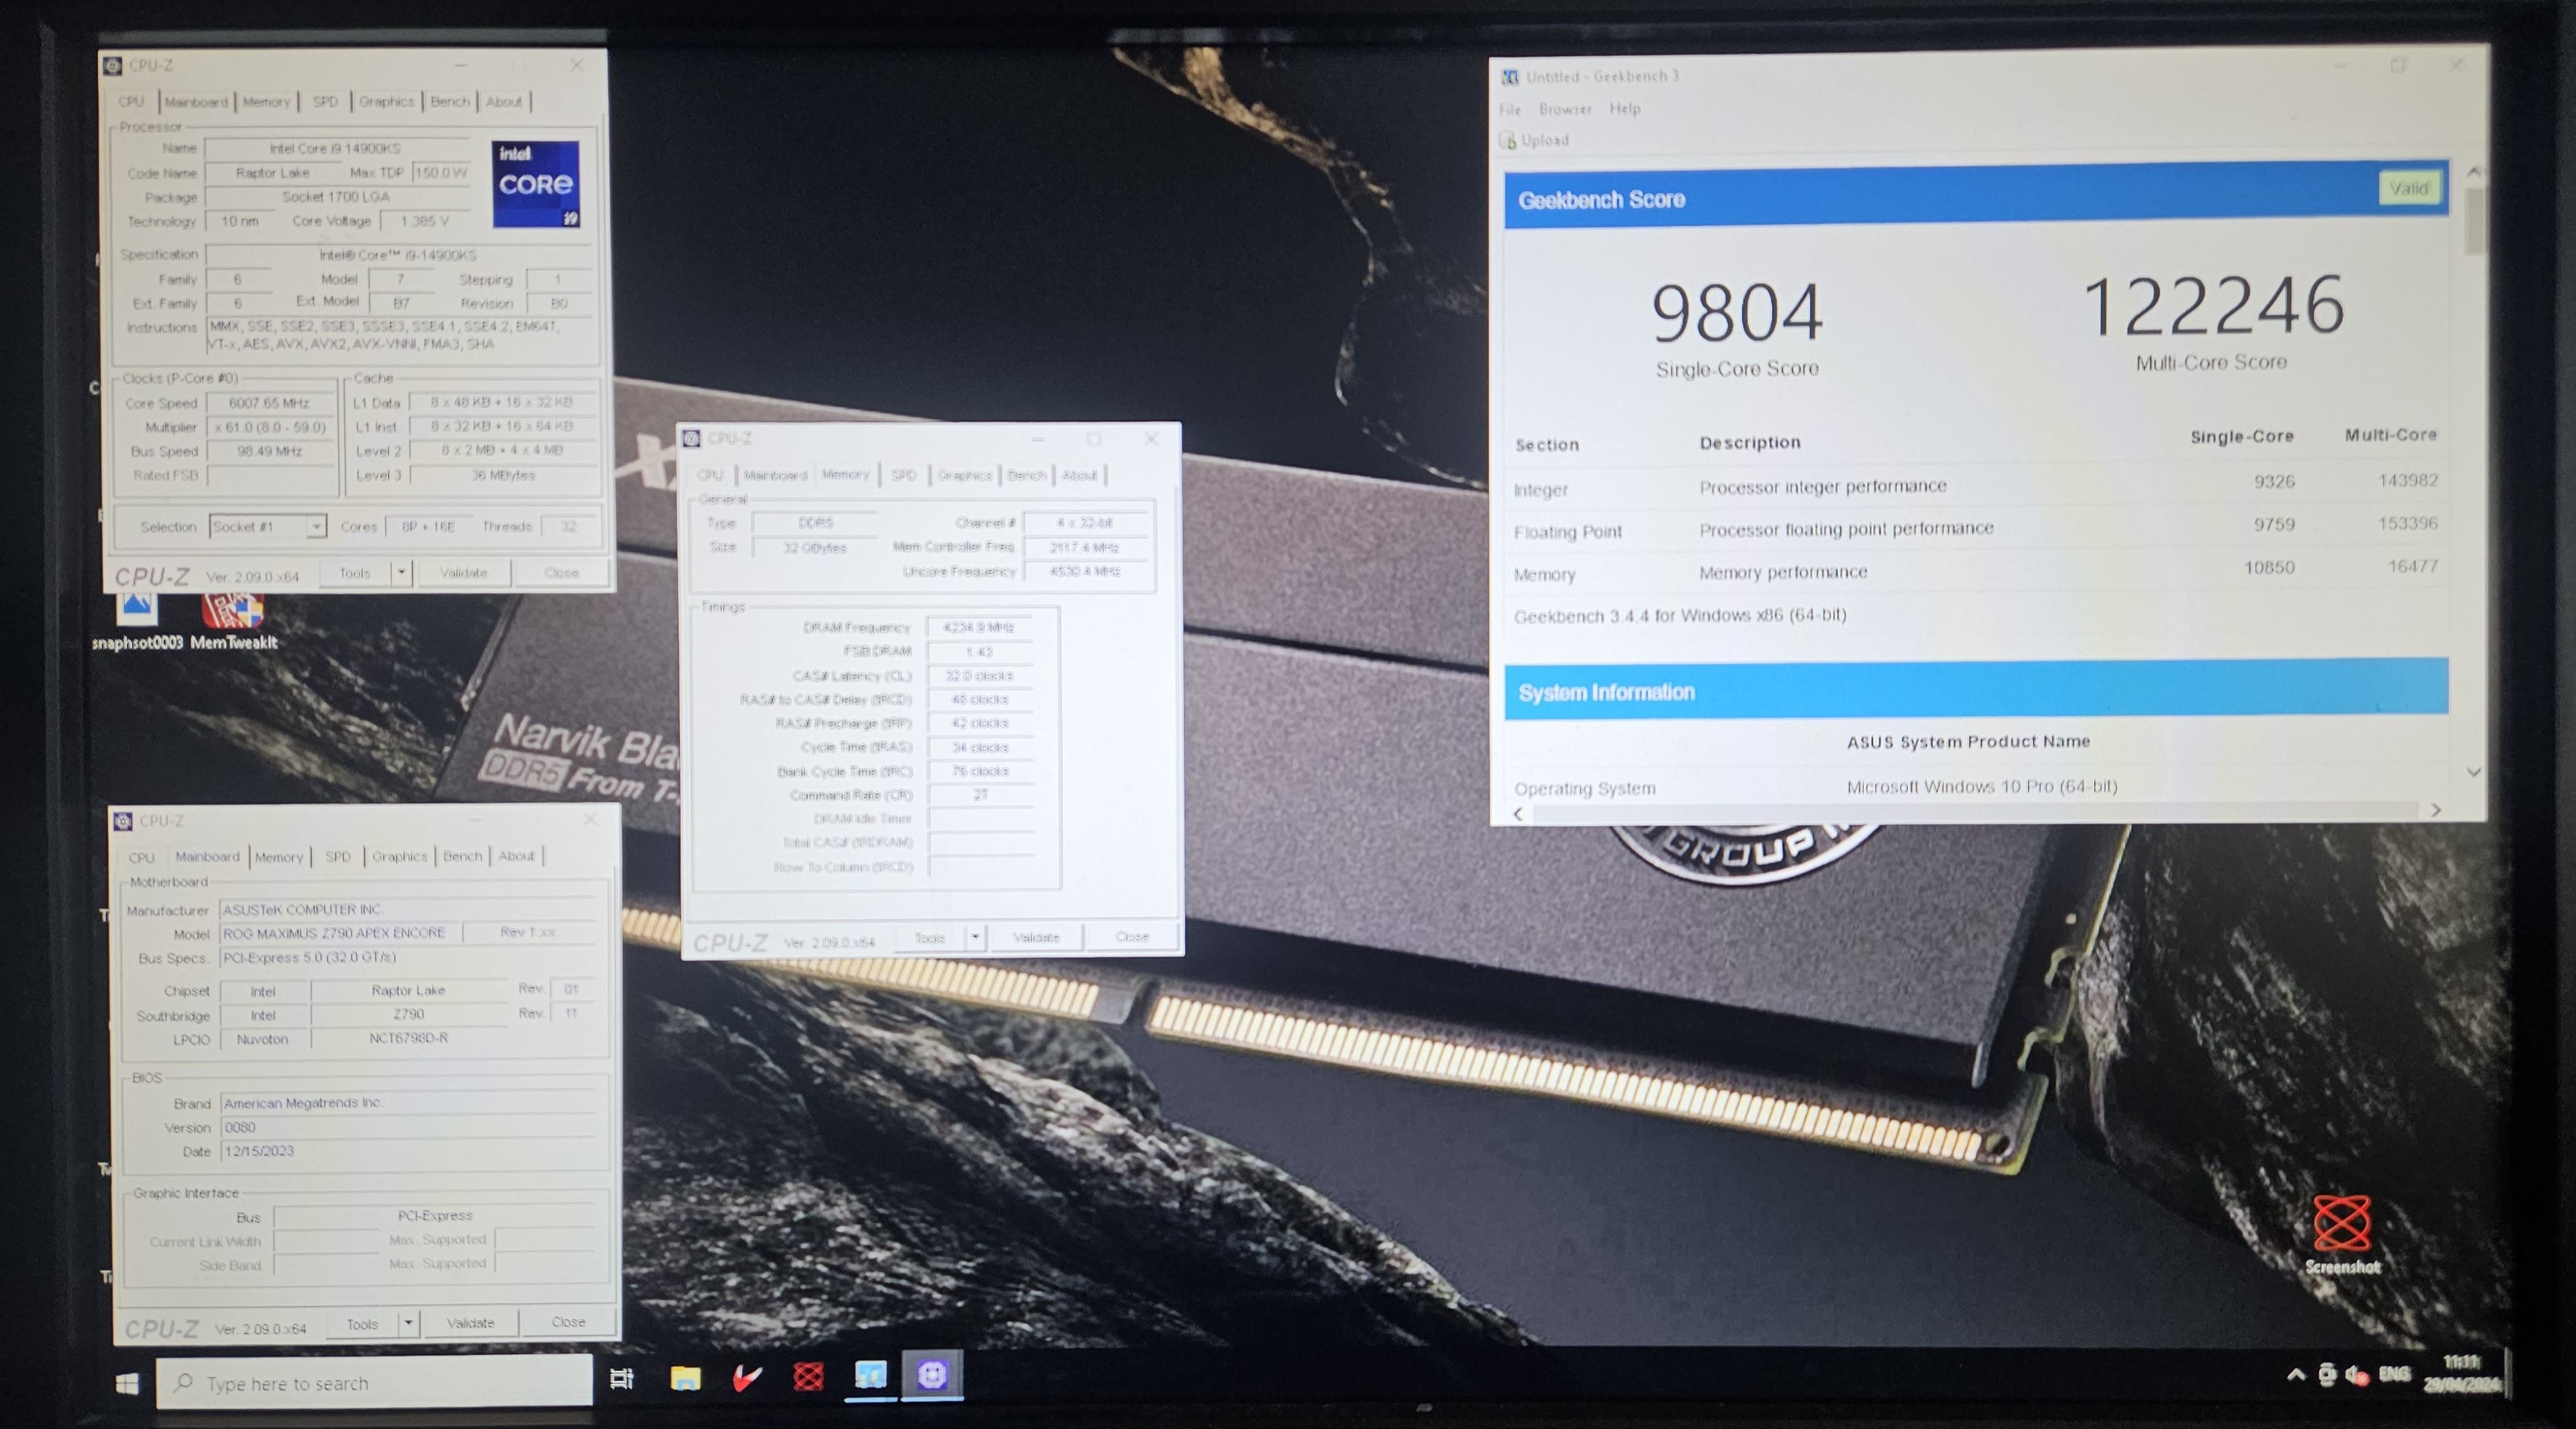Select the 9804 single-core score
The width and height of the screenshot is (2576, 1429).
(1737, 313)
